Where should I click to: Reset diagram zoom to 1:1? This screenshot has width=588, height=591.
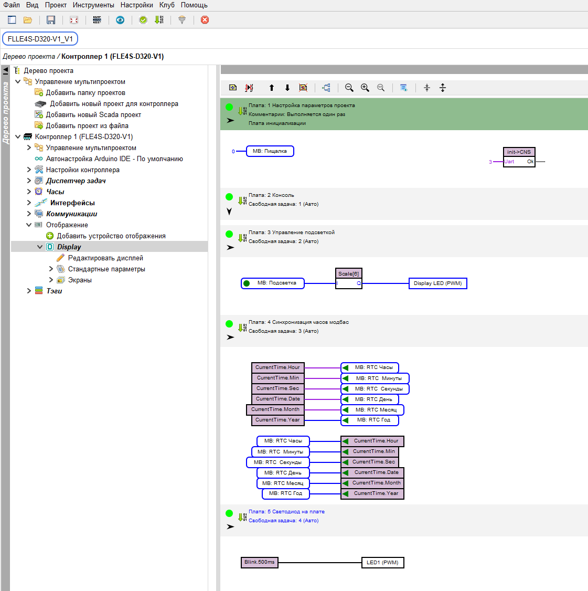381,88
